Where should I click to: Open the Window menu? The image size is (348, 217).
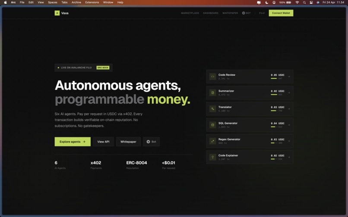108,3
